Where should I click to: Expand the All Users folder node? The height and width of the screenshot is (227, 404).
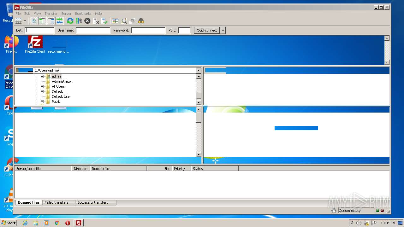pyautogui.click(x=42, y=86)
